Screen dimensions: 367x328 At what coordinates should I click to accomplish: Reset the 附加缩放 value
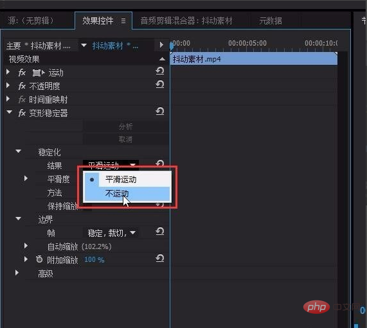[x=160, y=259]
